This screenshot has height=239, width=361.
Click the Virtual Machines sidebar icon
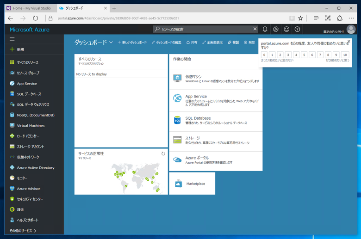coord(12,125)
